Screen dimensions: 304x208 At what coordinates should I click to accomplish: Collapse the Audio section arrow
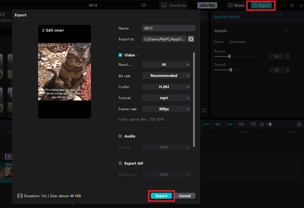[138, 136]
